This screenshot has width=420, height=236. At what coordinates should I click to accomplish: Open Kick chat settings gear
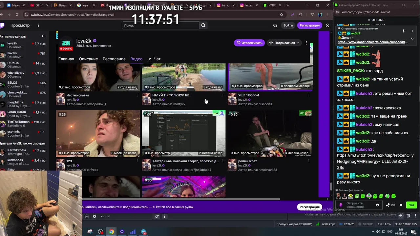[x=401, y=205]
